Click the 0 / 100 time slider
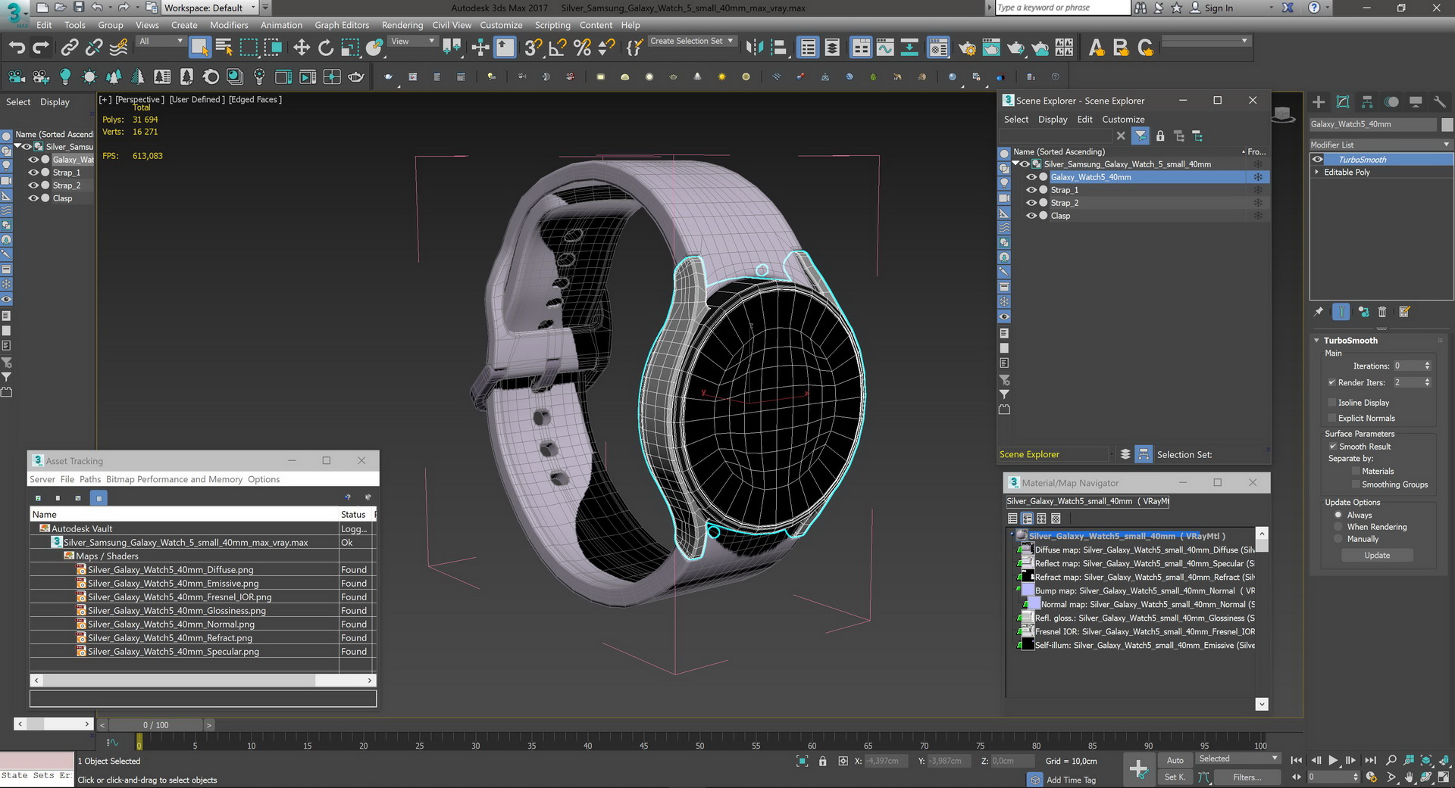Screen dimensions: 1455x788 [155, 725]
